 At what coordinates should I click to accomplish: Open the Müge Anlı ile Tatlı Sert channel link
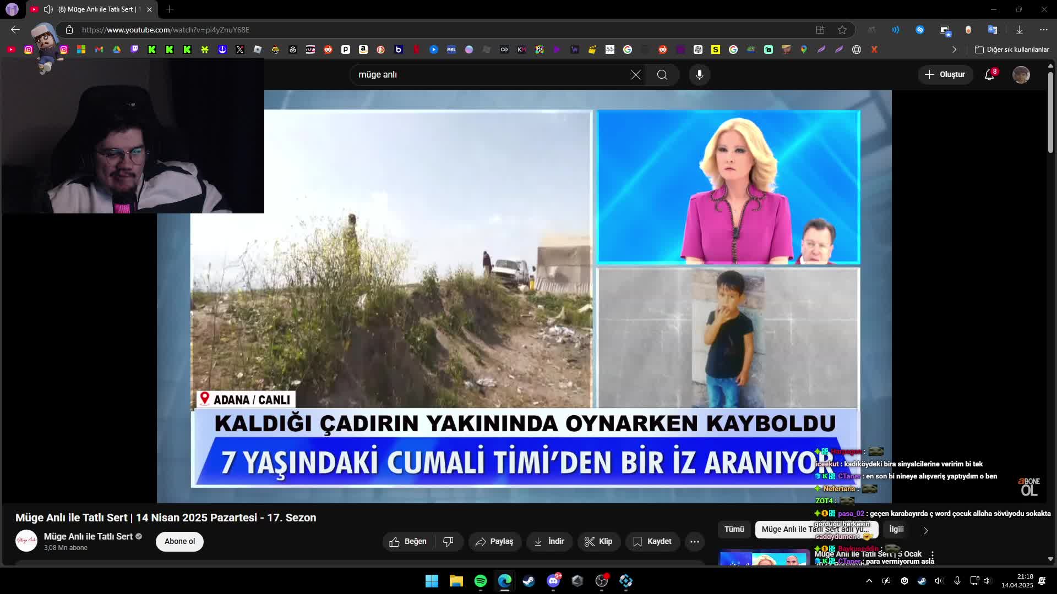pyautogui.click(x=88, y=536)
